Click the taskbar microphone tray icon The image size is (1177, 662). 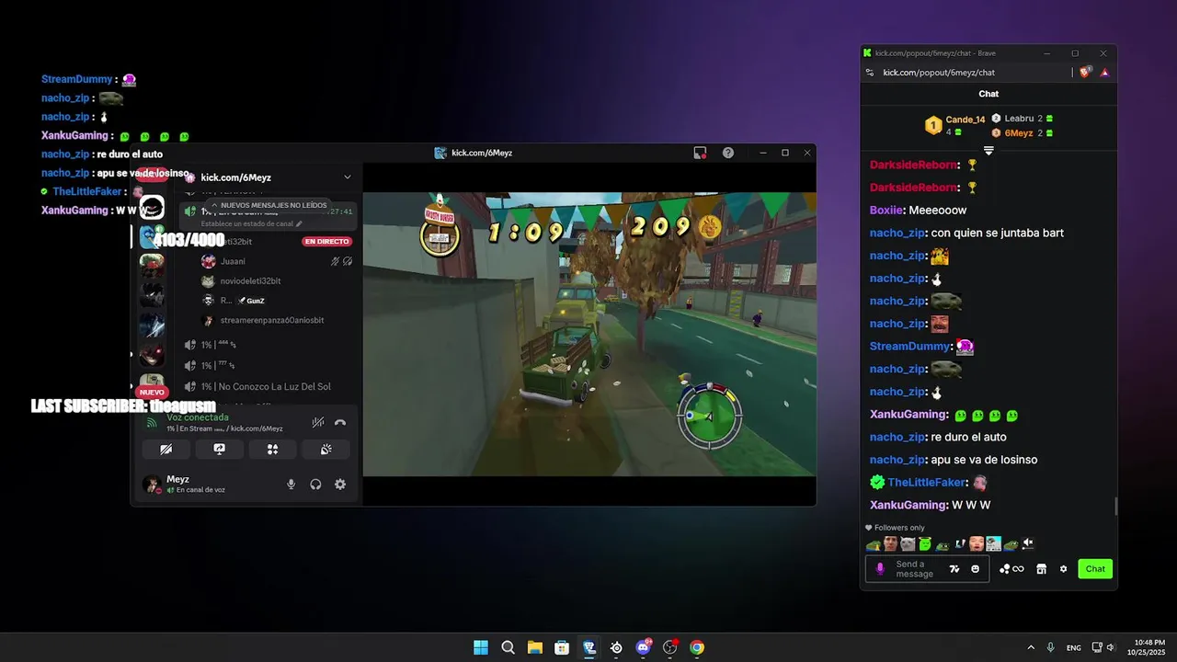pos(1050,647)
